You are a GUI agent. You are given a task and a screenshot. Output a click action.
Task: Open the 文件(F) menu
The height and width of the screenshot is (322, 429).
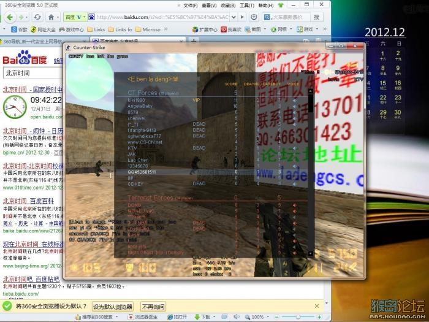click(191, 5)
